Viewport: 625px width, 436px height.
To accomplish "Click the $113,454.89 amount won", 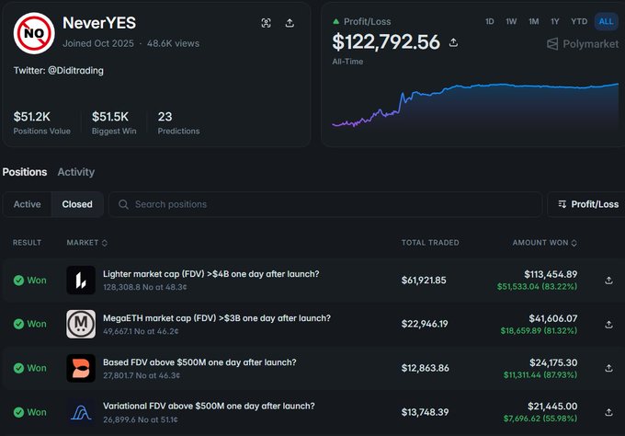I will (551, 274).
